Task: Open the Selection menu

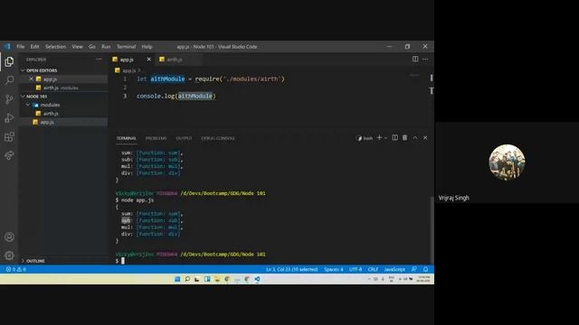Action: [55, 47]
